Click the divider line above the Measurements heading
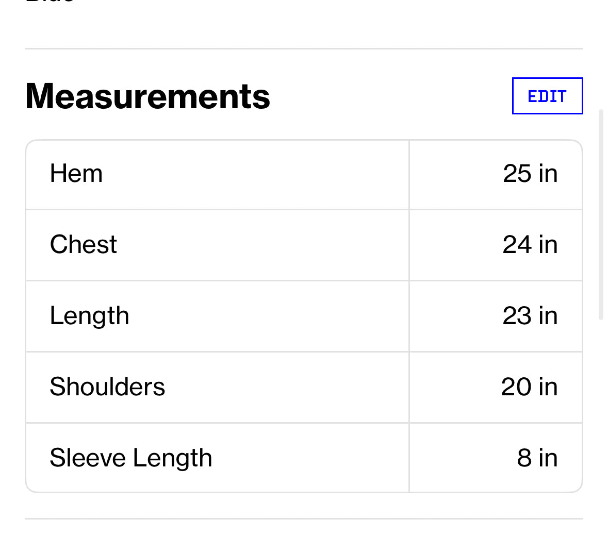Image resolution: width=608 pixels, height=536 pixels. (304, 49)
